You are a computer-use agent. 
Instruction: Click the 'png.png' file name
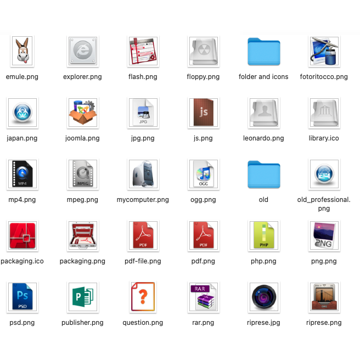pyautogui.click(x=324, y=261)
